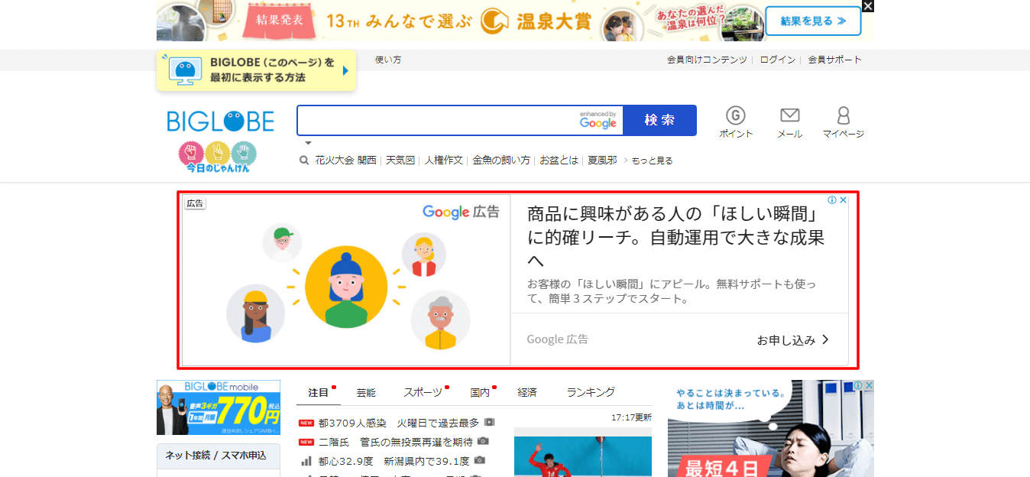Close the top banner with the X
Viewport: 1030px width, 477px height.
click(867, 6)
